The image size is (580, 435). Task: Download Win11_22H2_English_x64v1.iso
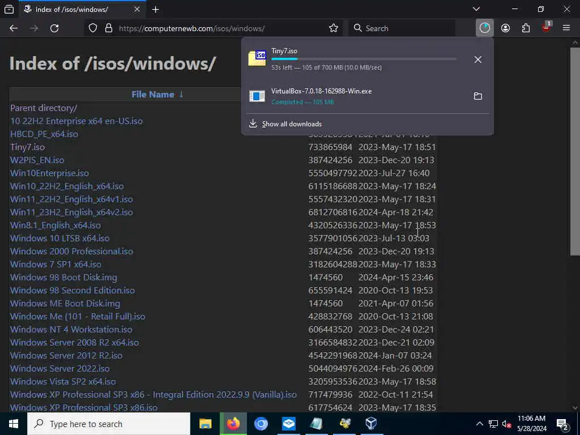(71, 199)
